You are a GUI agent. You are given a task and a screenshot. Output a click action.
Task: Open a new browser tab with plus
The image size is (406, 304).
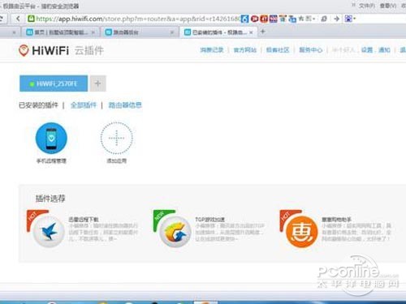point(262,32)
